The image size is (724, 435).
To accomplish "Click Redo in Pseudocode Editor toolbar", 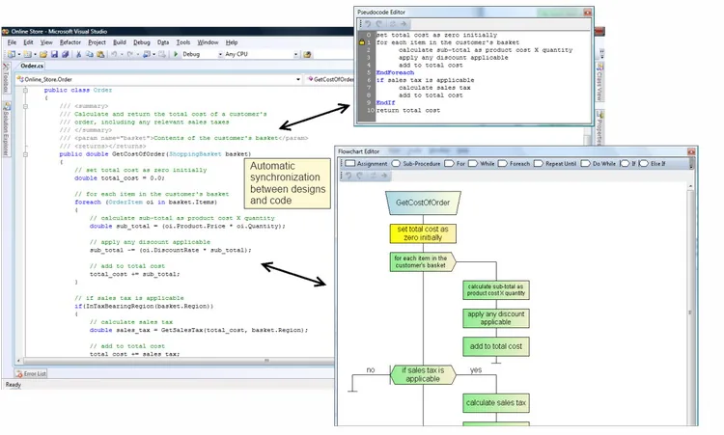I will point(379,24).
